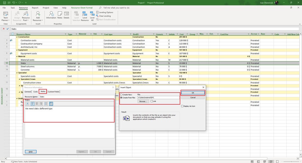Collapse the Equipment group row
The height and width of the screenshot is (163, 302).
(x=17, y=50)
